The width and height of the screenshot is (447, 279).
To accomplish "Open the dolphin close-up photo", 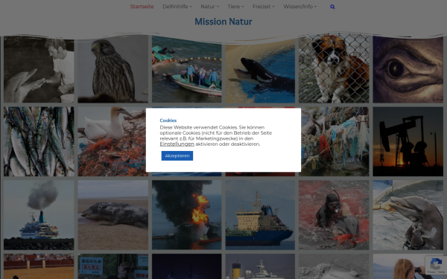I will pos(408,215).
